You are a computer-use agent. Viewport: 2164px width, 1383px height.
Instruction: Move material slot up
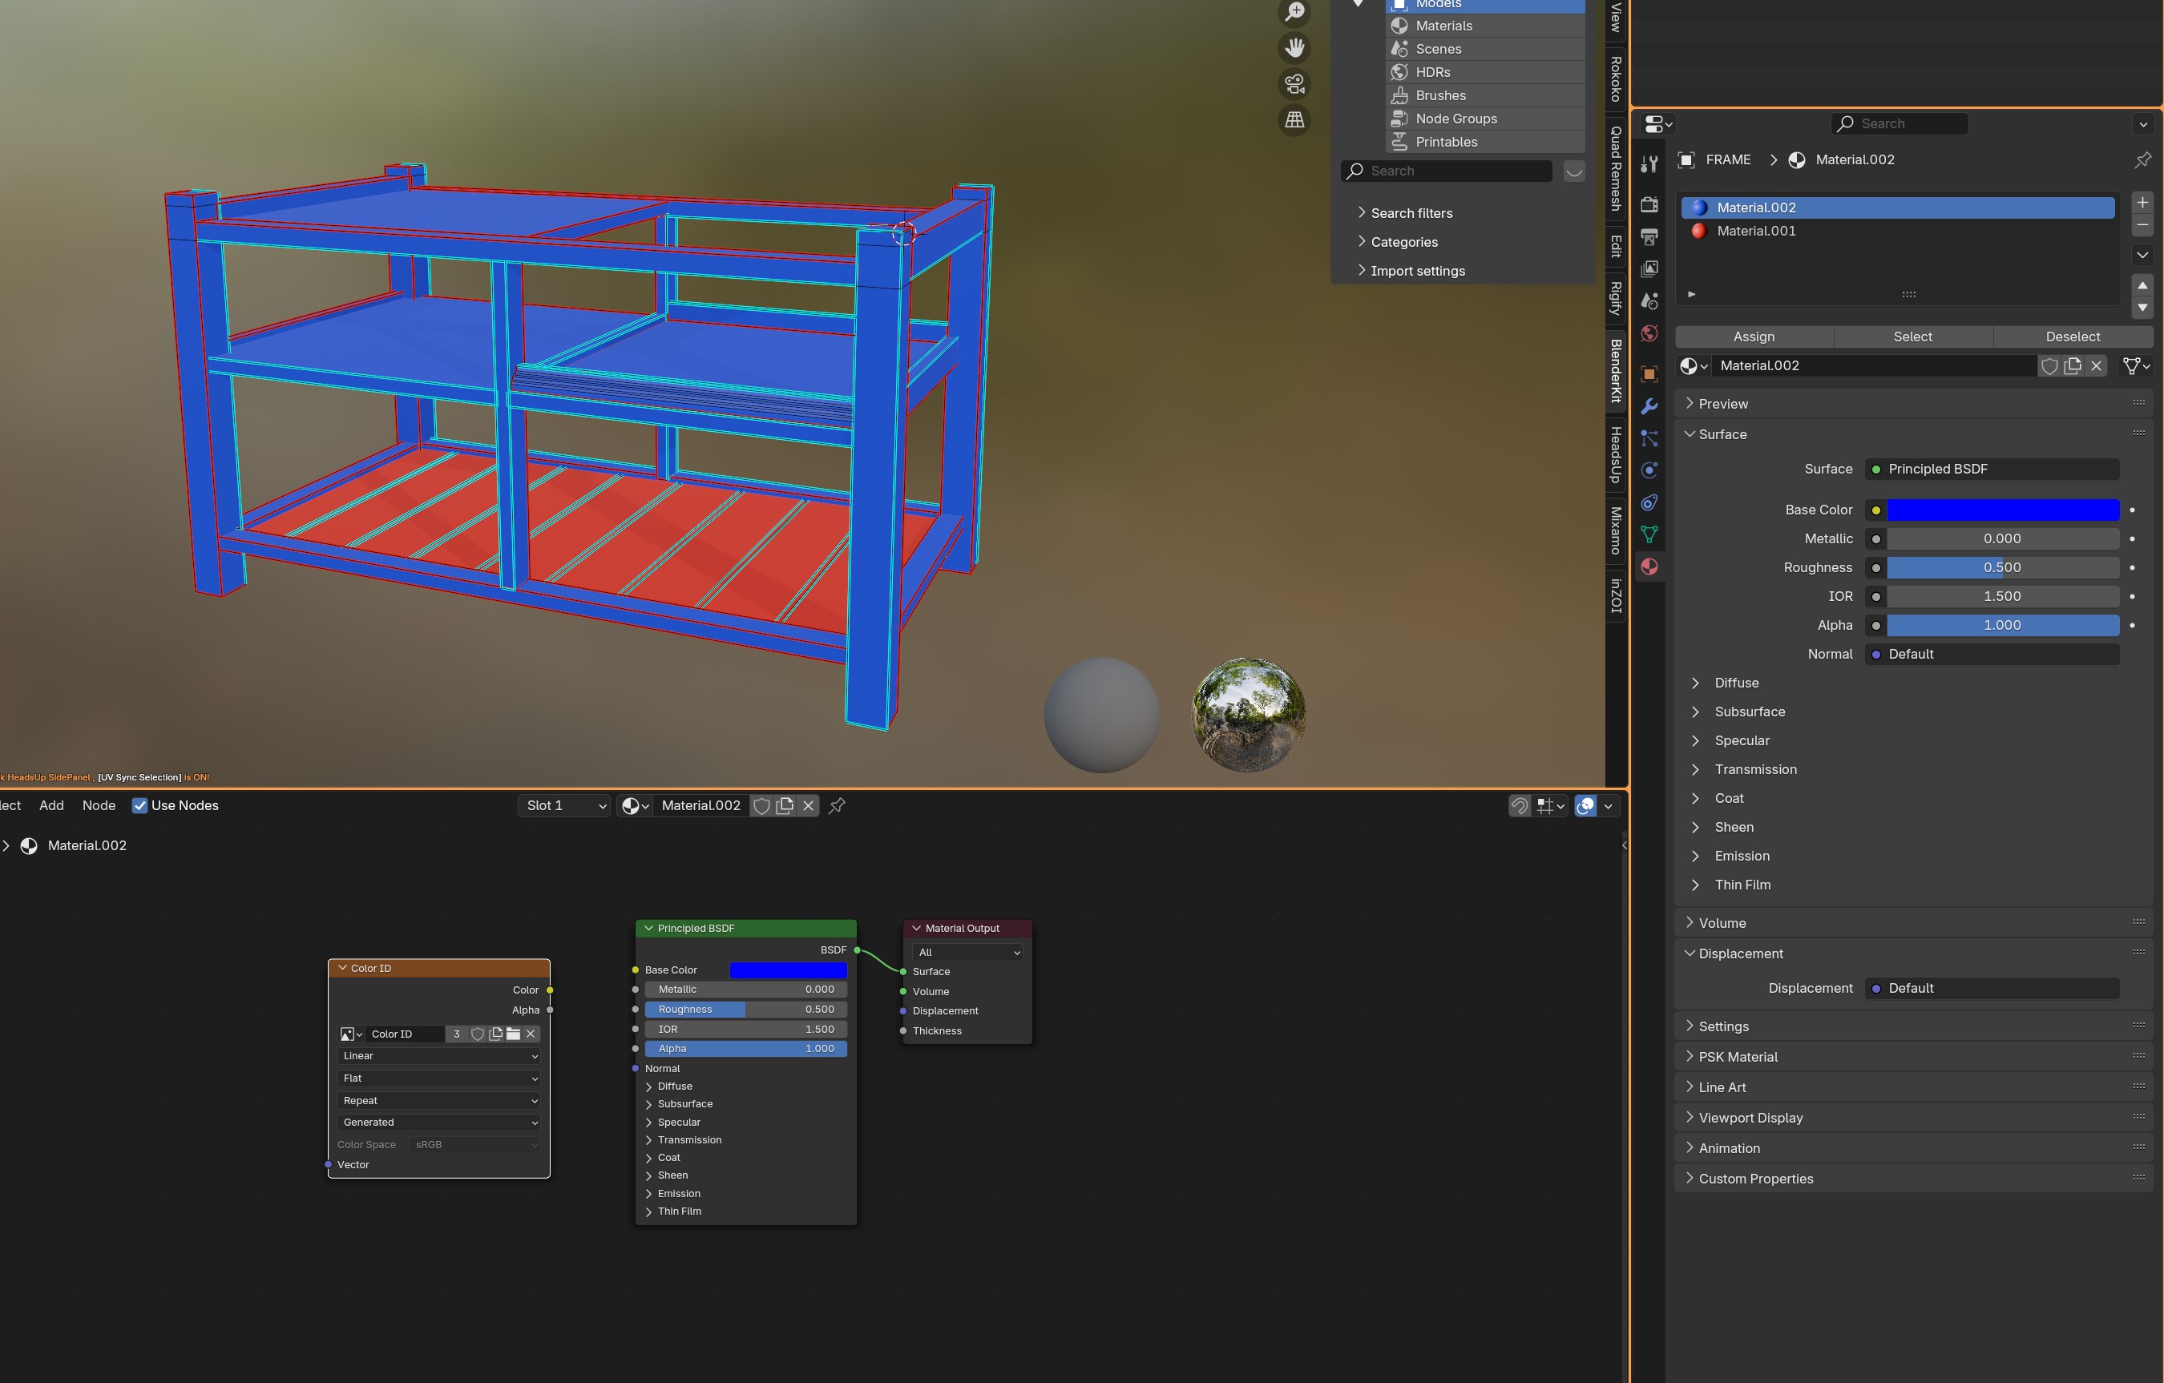pos(2142,286)
